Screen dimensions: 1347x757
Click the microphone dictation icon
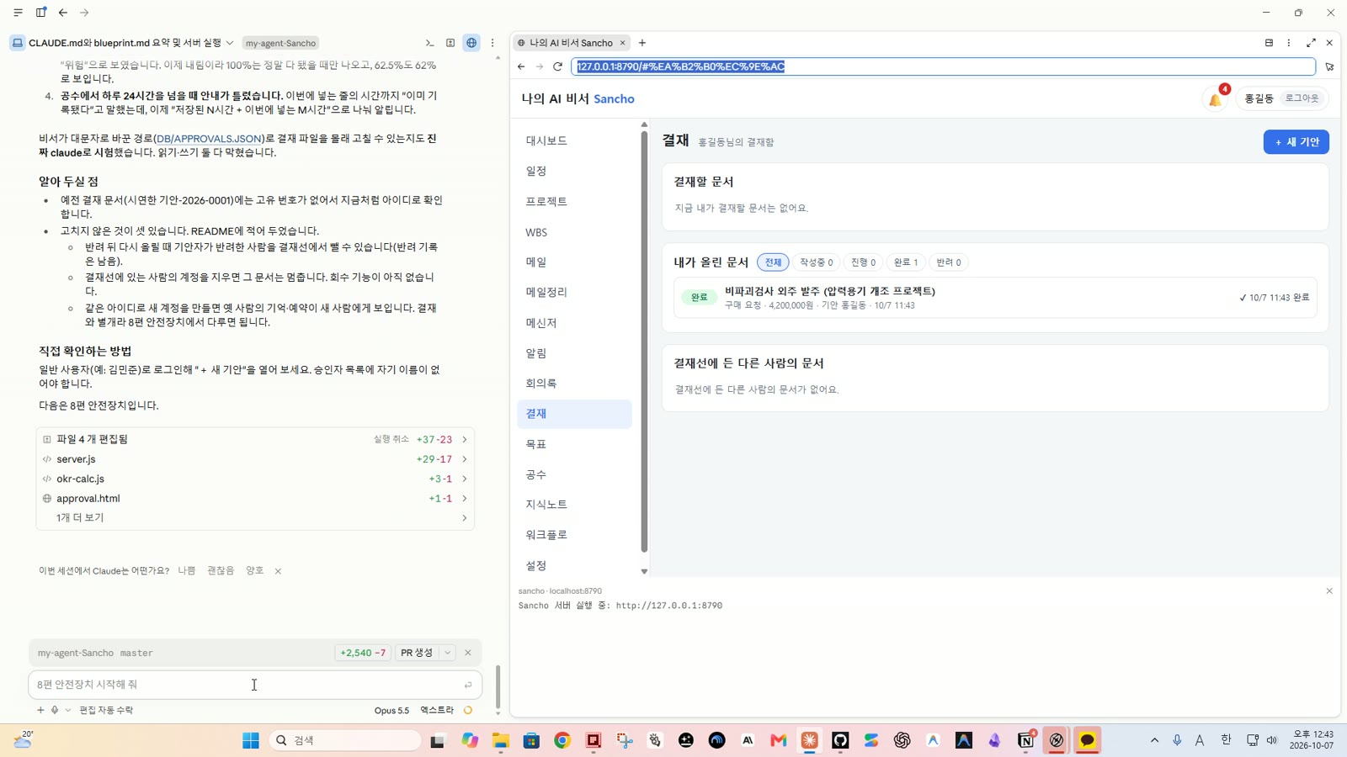click(55, 710)
